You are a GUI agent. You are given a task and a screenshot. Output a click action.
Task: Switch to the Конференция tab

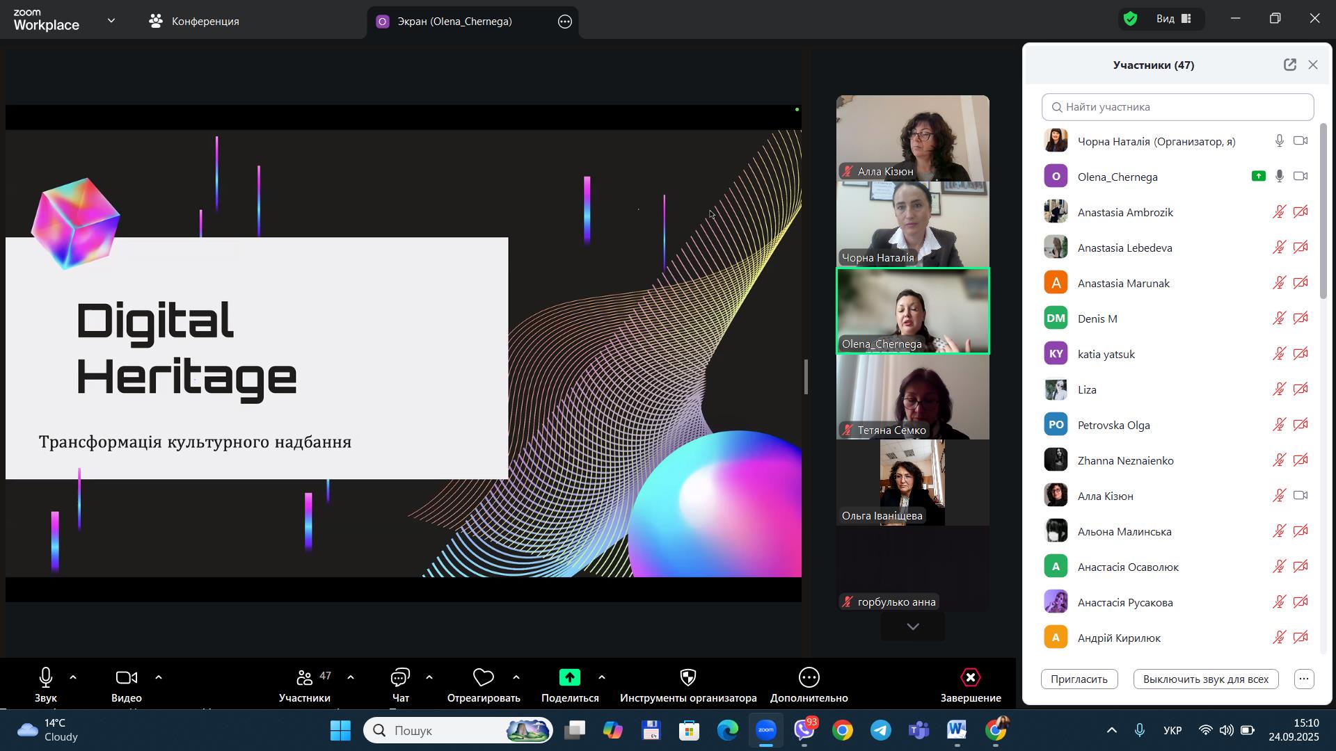pyautogui.click(x=194, y=22)
